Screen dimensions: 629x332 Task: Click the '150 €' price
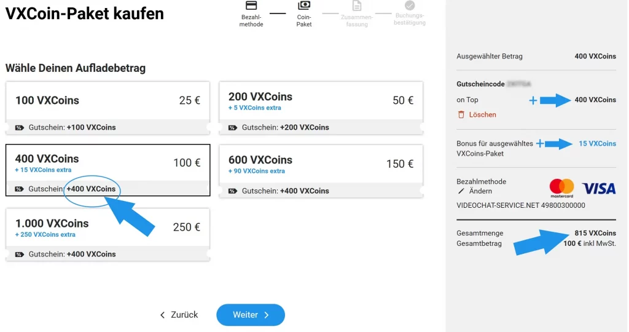click(399, 164)
